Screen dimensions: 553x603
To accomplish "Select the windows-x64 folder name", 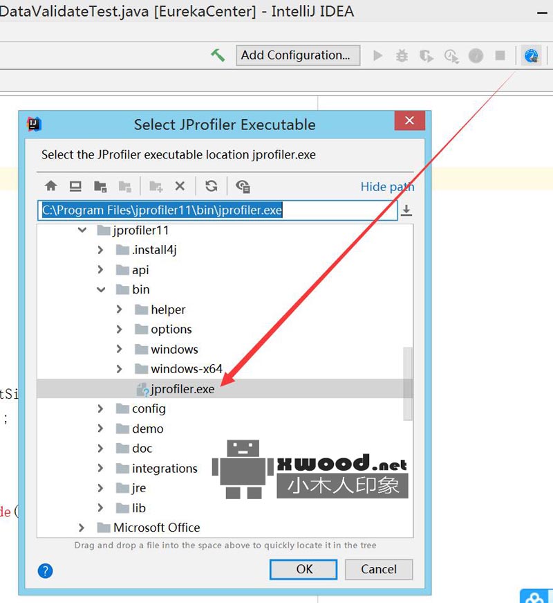I will tap(187, 369).
